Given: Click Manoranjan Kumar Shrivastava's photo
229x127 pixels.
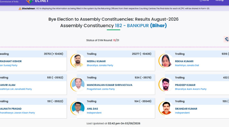Looking at the screenshot, I should pyautogui.click(x=78, y=84).
